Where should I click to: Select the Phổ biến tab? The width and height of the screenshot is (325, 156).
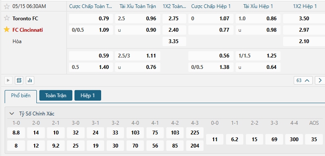(x=21, y=96)
